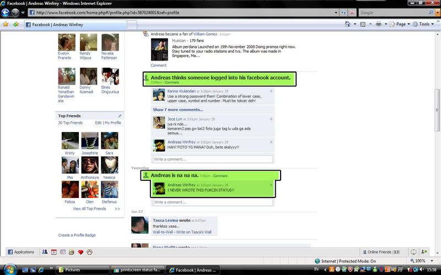
Task: Open notifications icon in Facebook chat bar
Action: point(413,252)
